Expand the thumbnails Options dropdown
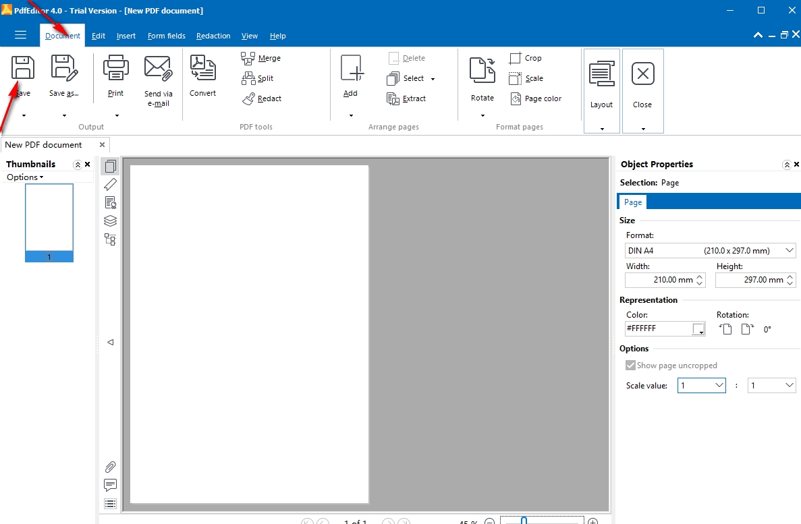The height and width of the screenshot is (524, 801). coord(25,177)
